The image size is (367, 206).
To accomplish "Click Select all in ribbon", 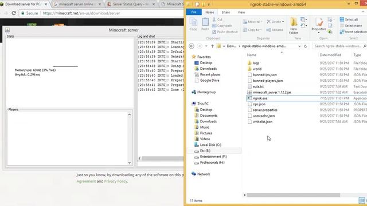I will pyautogui.click(x=349, y=19).
